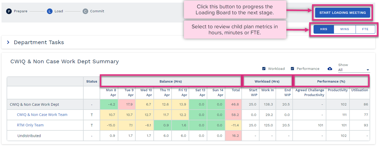379x146 pixels.
Task: Click the green -4.2 balance cell
Action: [109, 104]
